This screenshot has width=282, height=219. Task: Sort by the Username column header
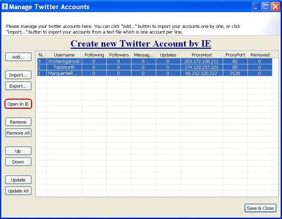point(64,55)
